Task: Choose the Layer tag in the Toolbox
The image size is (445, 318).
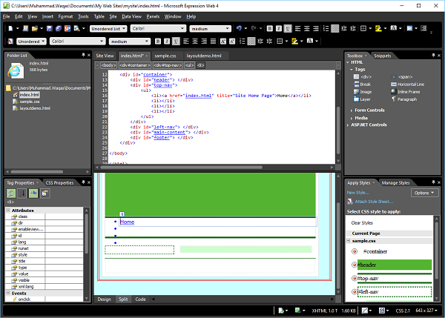Action: click(x=366, y=99)
